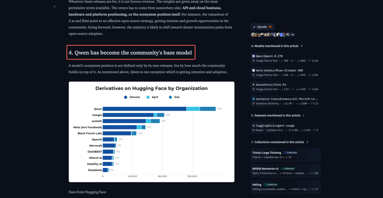The width and height of the screenshot is (383, 198).
Task: Click the upvote triangle beside 358
Action: coord(312,173)
